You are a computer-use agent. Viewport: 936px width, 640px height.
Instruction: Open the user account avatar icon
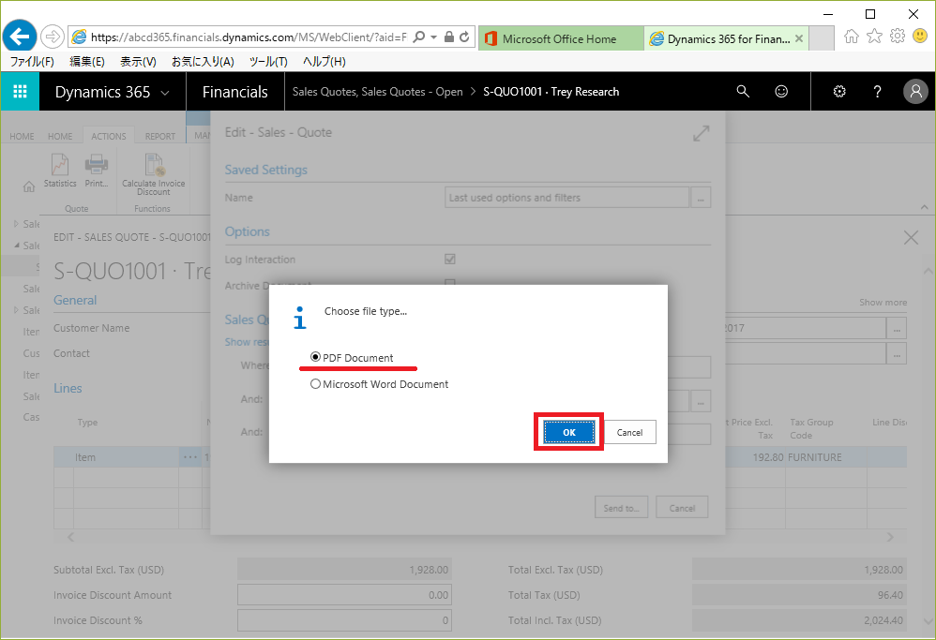click(915, 91)
